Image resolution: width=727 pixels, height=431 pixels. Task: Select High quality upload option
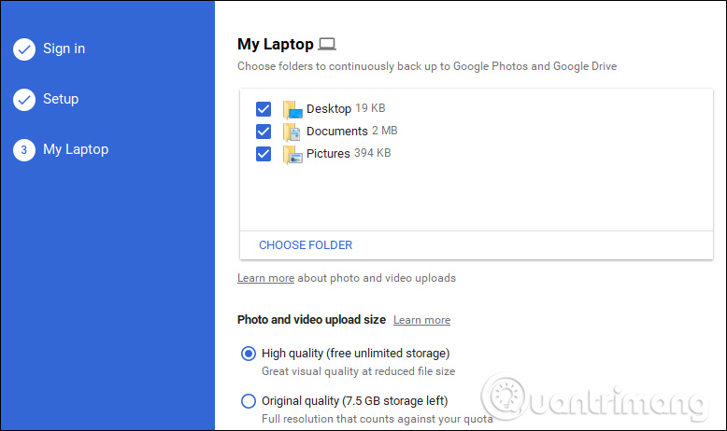click(249, 354)
